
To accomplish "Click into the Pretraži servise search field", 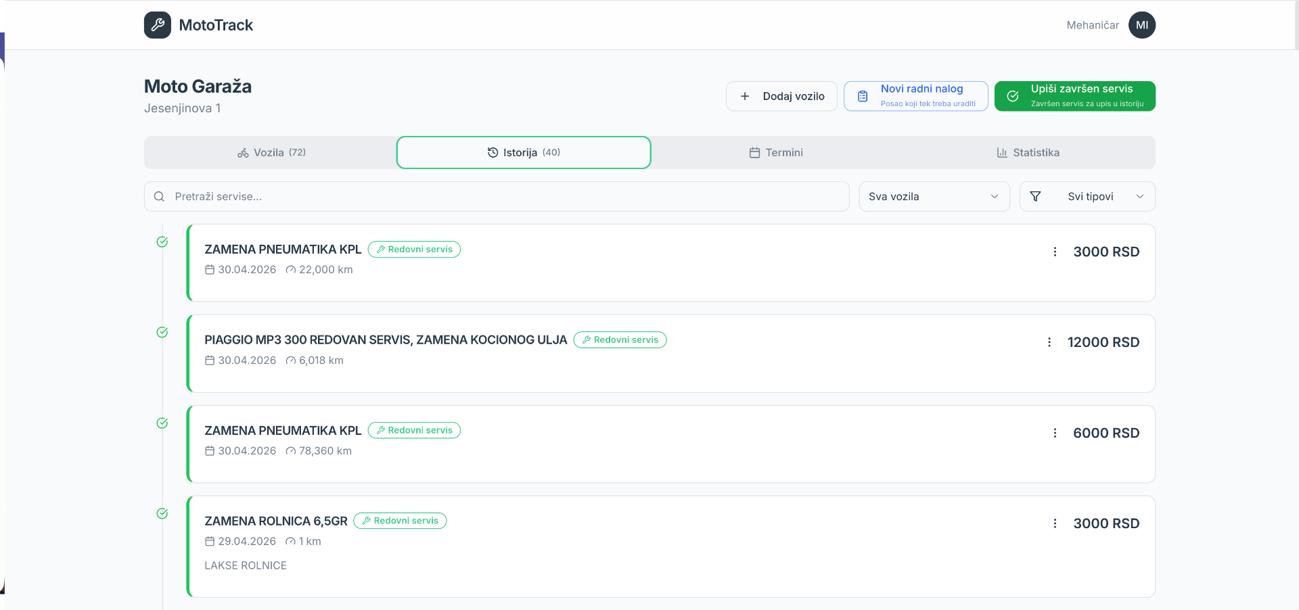I will tap(497, 197).
